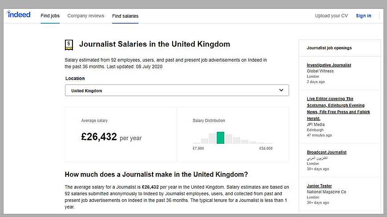Screen dimensions: 387x217
Task: Click the Indeed logo
Action: [19, 15]
